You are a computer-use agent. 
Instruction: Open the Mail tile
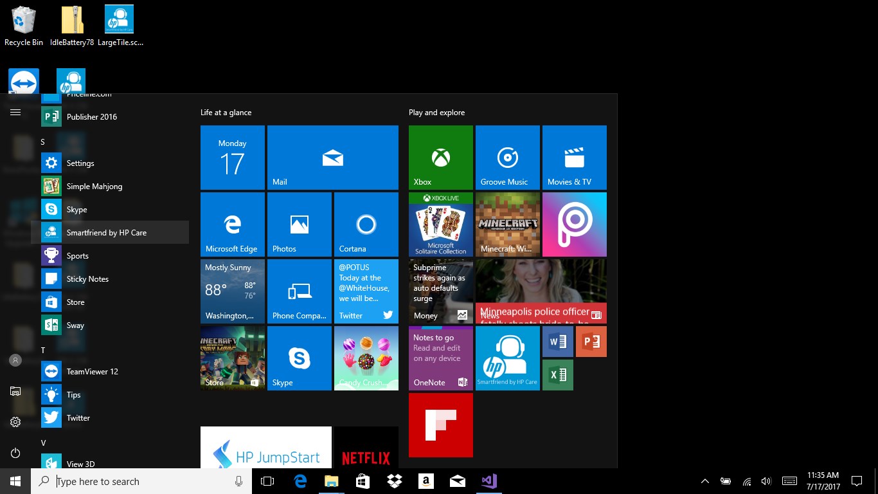(333, 158)
